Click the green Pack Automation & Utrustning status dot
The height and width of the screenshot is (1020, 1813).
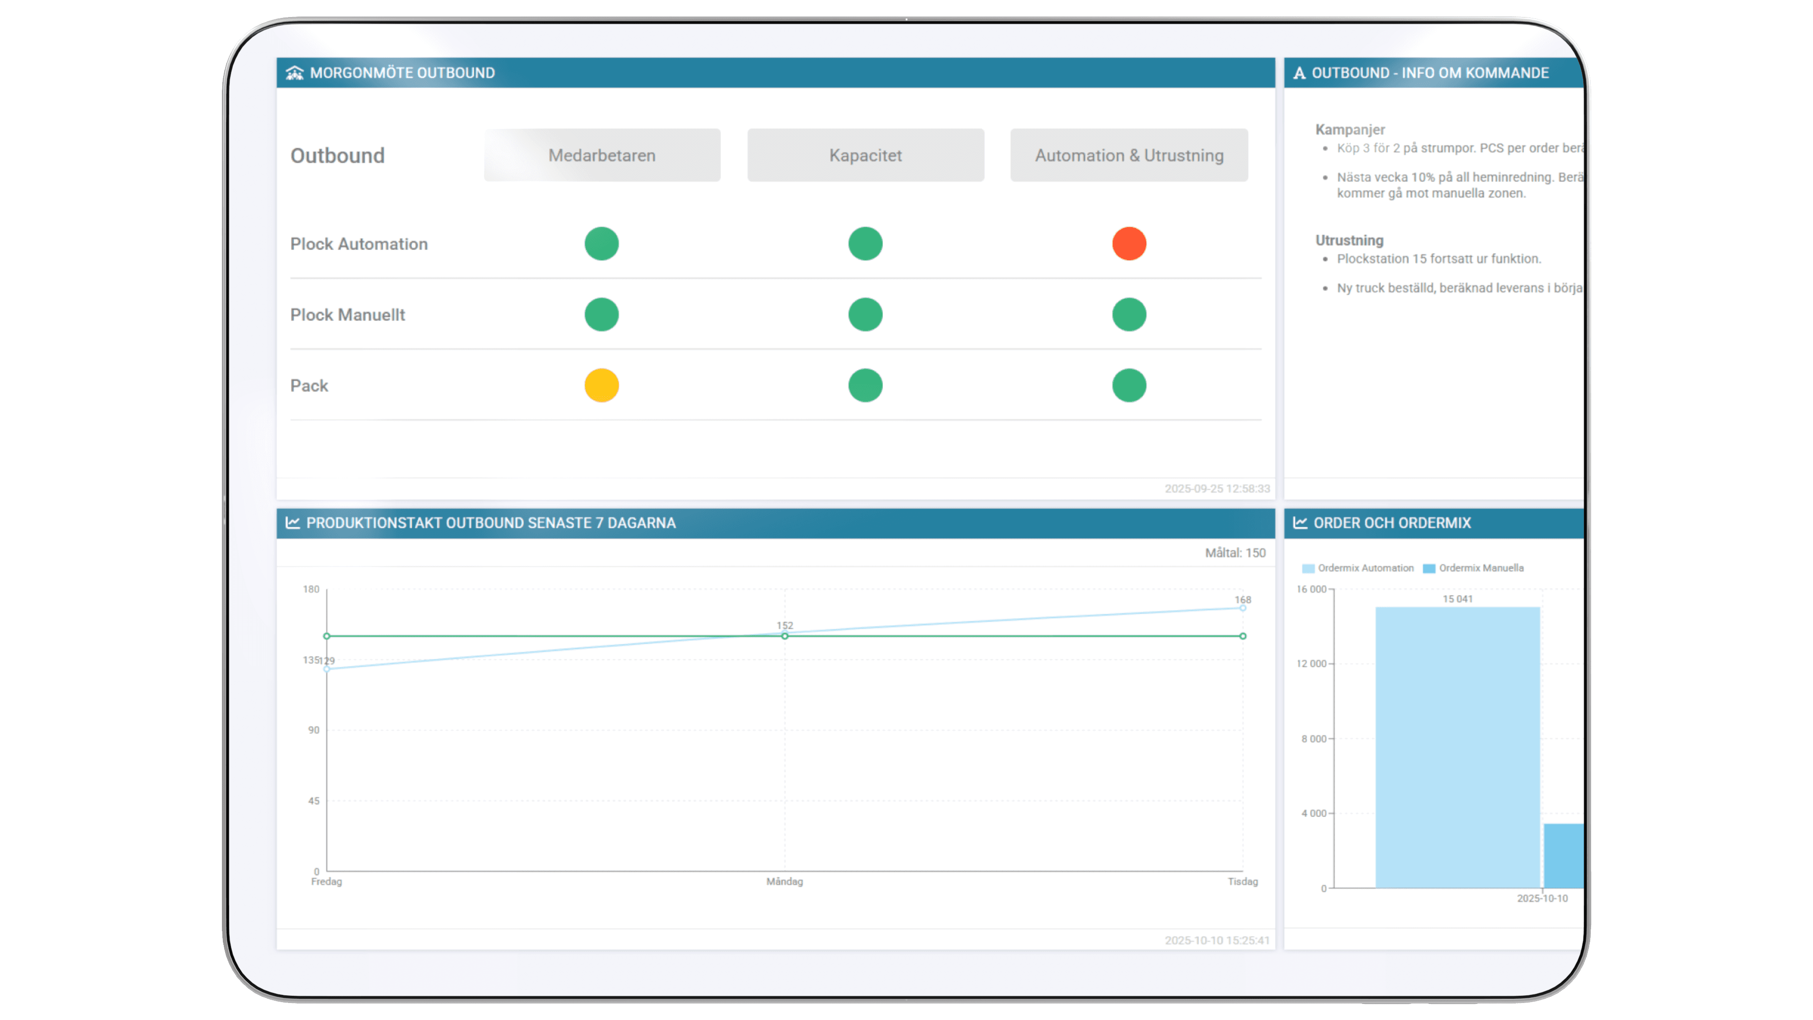coord(1129,385)
